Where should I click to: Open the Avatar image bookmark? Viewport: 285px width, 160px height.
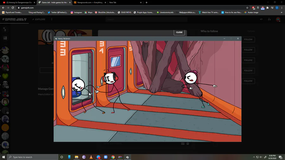[x=251, y=12]
